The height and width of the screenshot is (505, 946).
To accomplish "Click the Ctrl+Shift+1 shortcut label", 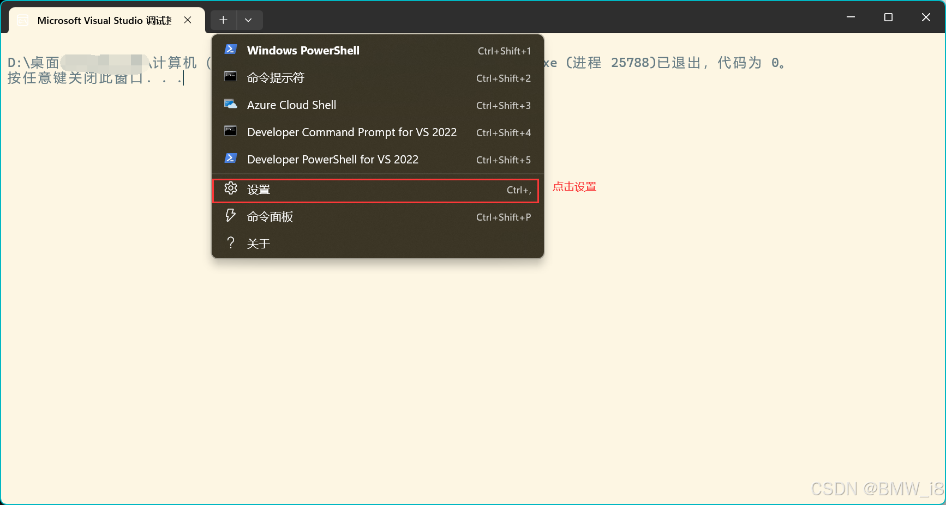I will (x=504, y=51).
